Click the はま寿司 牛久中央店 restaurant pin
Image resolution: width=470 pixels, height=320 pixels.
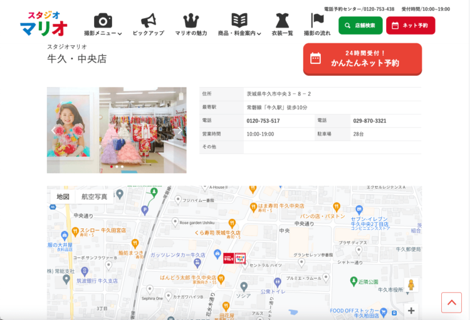pos(253,207)
